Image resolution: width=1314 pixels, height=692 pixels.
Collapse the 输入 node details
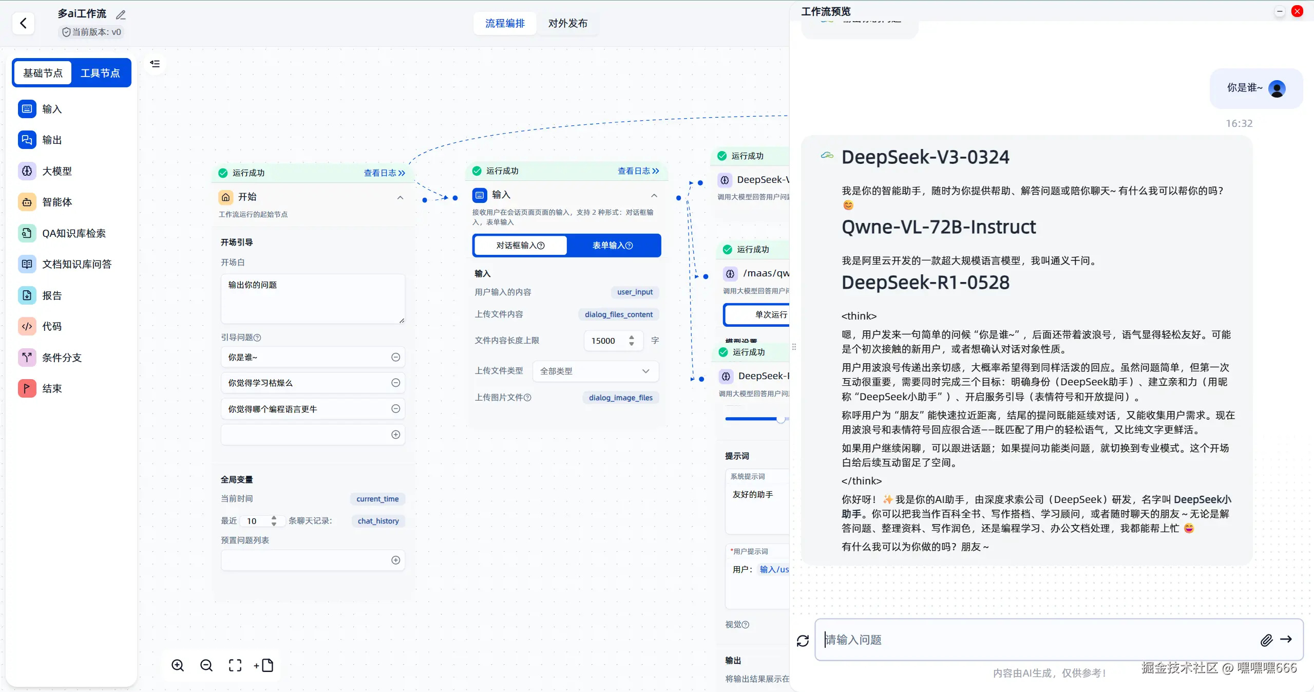pos(653,195)
